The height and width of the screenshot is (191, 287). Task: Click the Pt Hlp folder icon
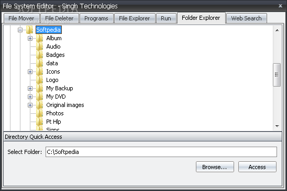tap(39, 122)
